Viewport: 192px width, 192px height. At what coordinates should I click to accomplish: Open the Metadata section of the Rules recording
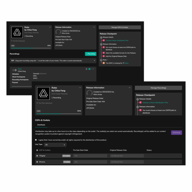pos(15,74)
